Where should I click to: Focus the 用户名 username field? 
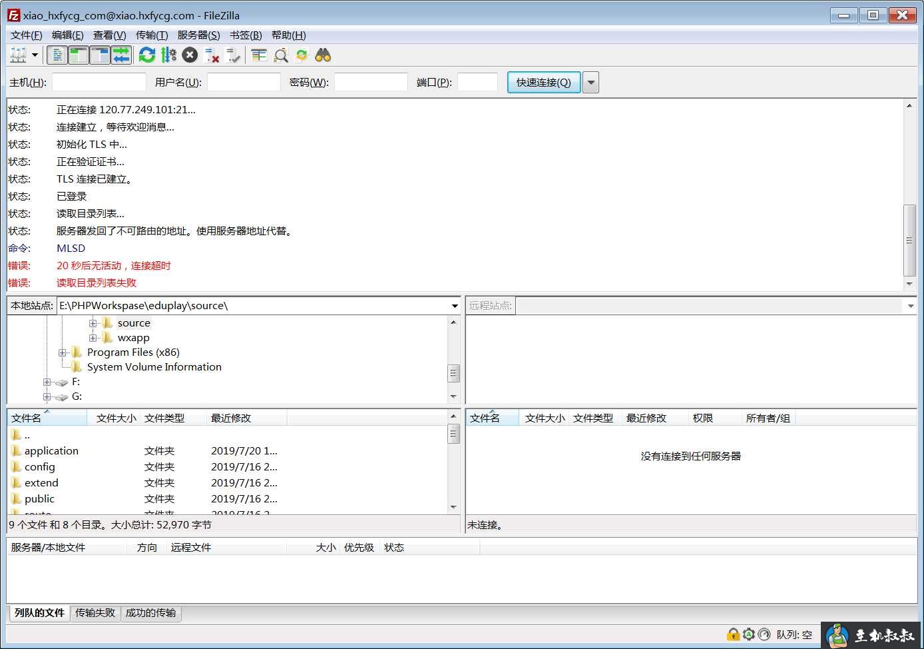[x=244, y=82]
